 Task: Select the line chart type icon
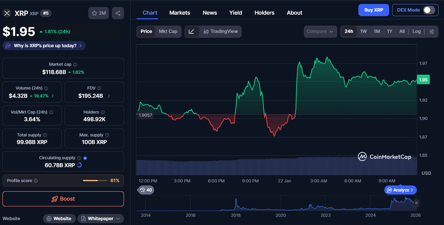click(x=191, y=32)
